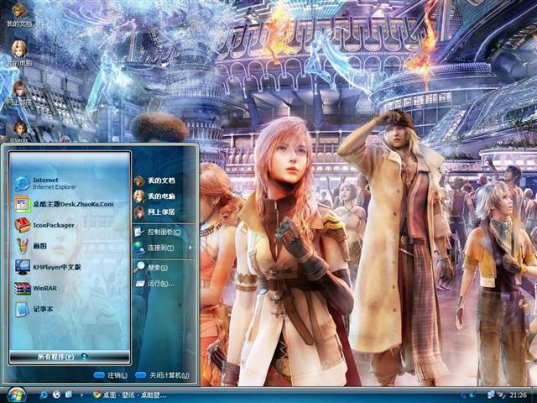Expand 连接到(T) submenu arrow
This screenshot has width=537, height=403.
tap(190, 248)
